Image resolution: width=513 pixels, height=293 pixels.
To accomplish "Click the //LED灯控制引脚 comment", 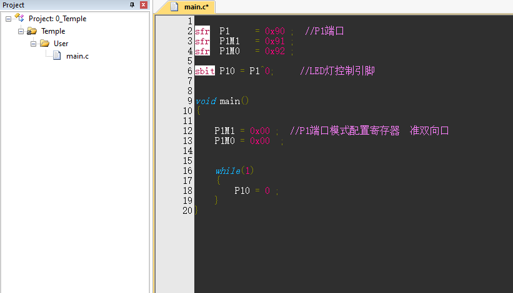I will coord(337,71).
